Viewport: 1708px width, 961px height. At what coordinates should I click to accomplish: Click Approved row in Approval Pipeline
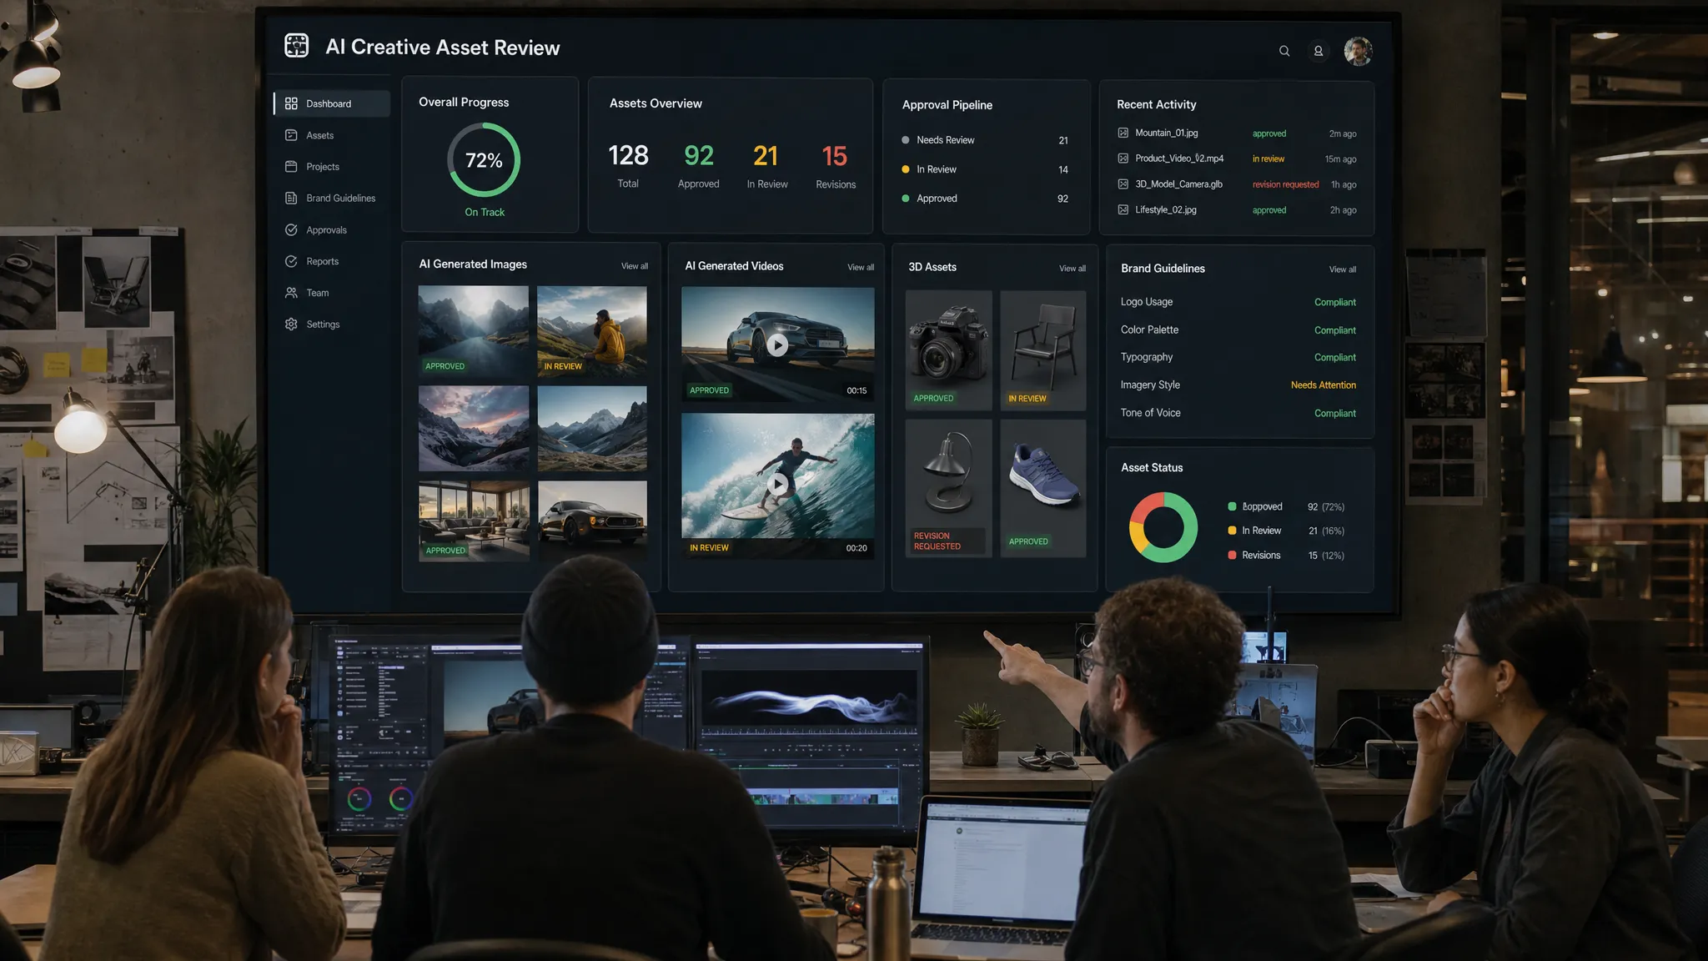pyautogui.click(x=985, y=199)
